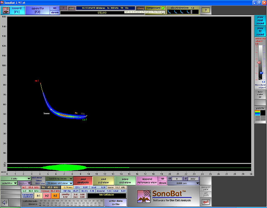Click write data to file button
This screenshot has height=208, width=267.
click(x=116, y=203)
